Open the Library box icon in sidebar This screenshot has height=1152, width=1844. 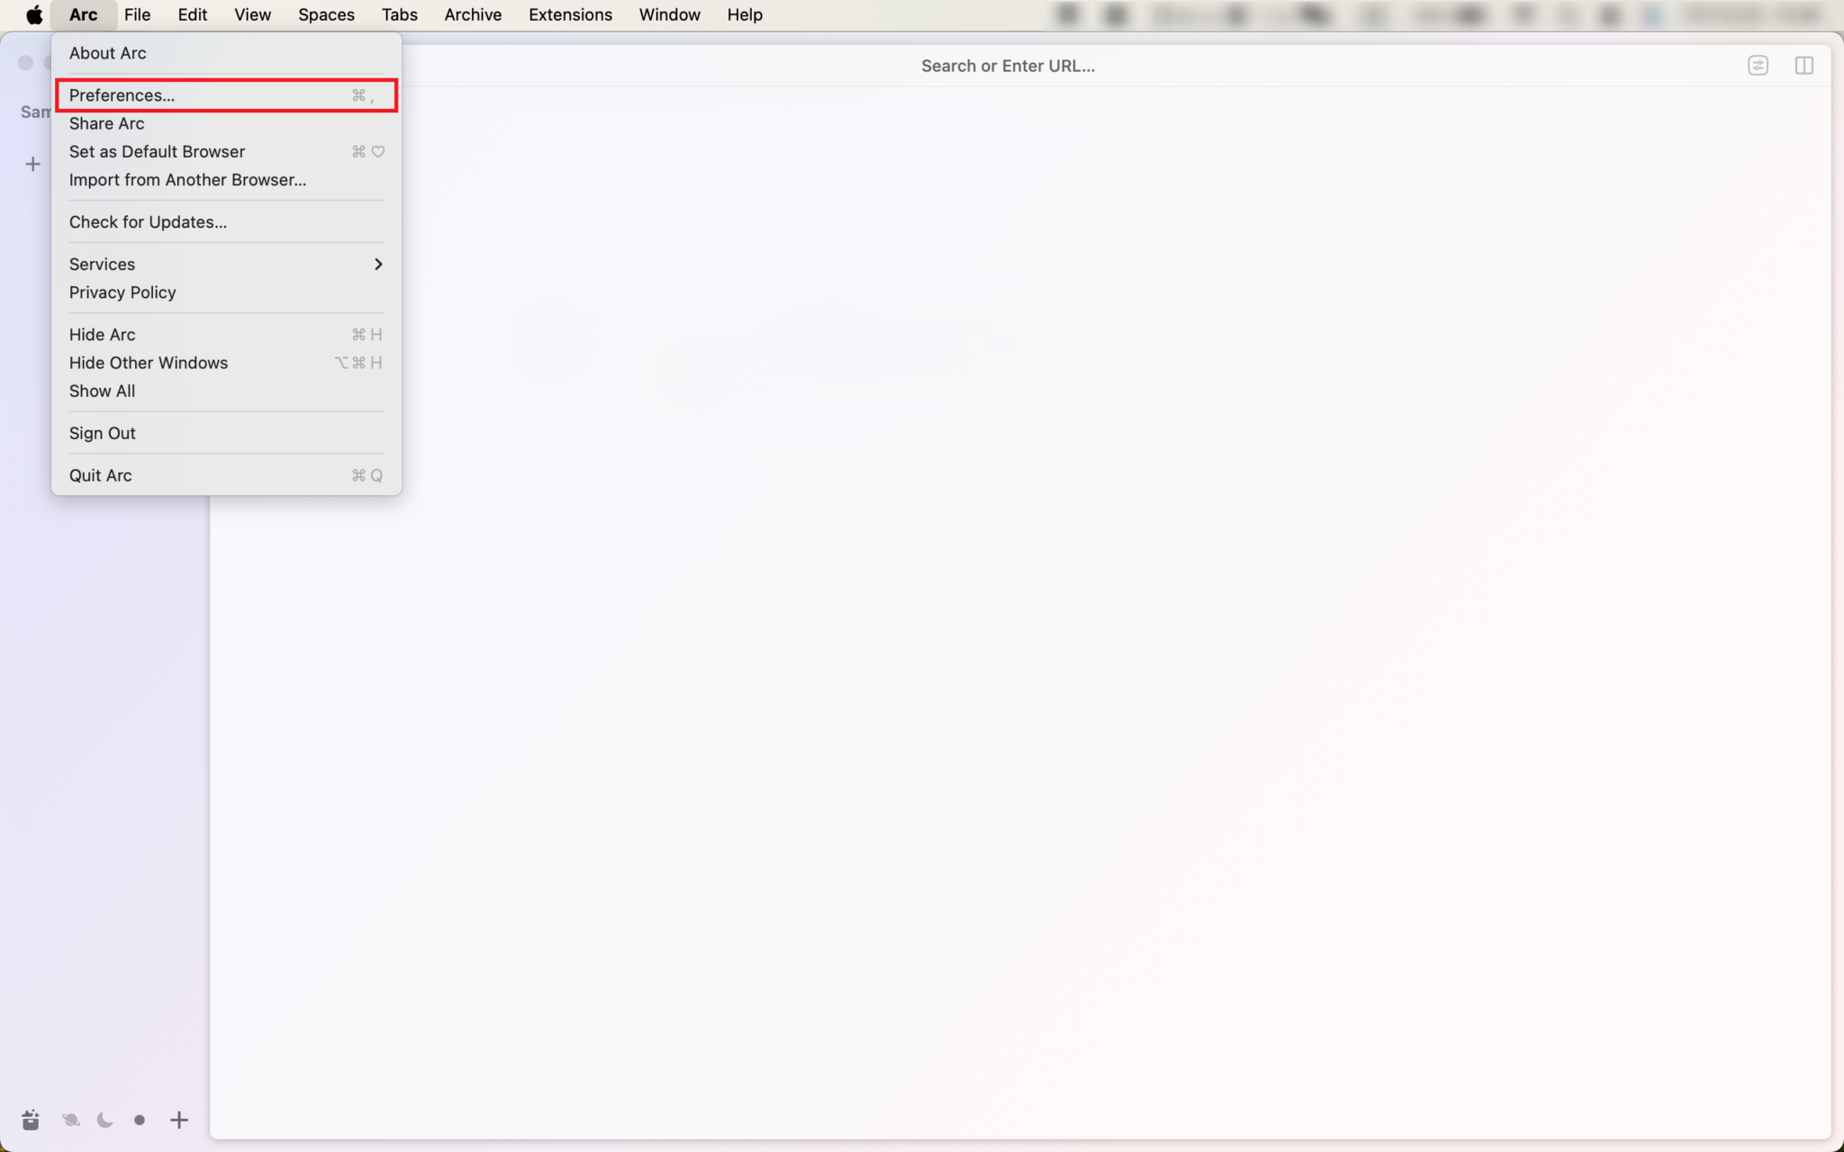[31, 1120]
